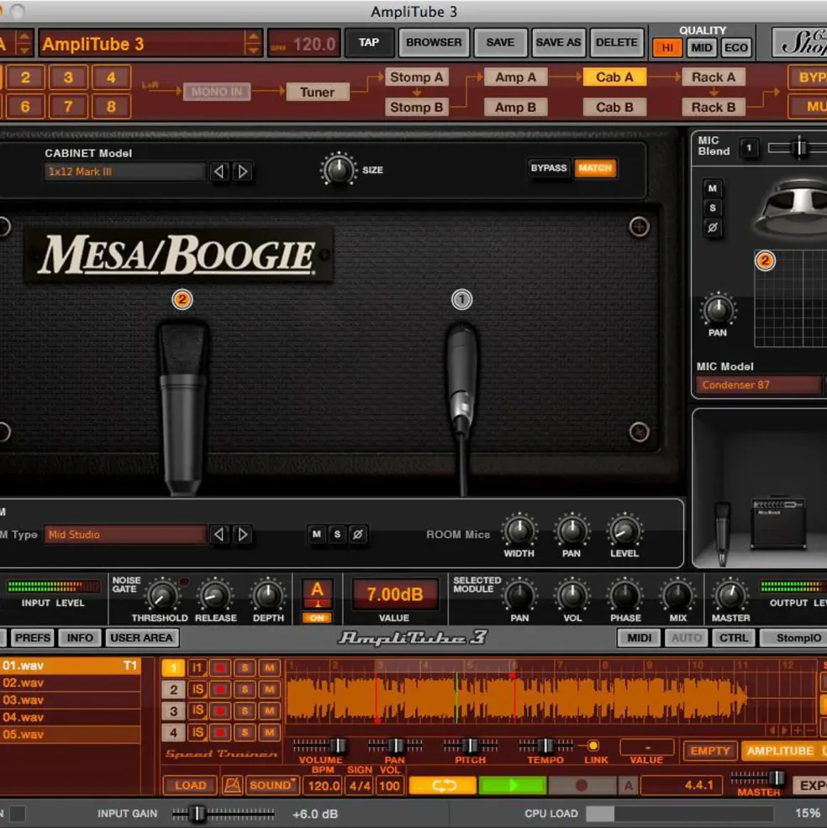Screen dimensions: 827x828
Task: Switch to the Amp A module
Action: [x=515, y=77]
